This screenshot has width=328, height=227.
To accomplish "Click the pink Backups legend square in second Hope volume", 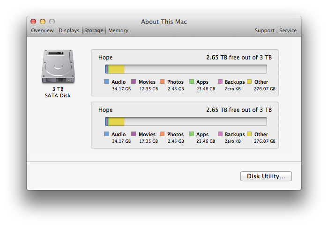I will [220, 134].
